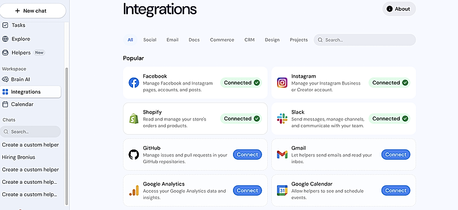Open the About page button
This screenshot has height=210, width=458.
pyautogui.click(x=399, y=9)
